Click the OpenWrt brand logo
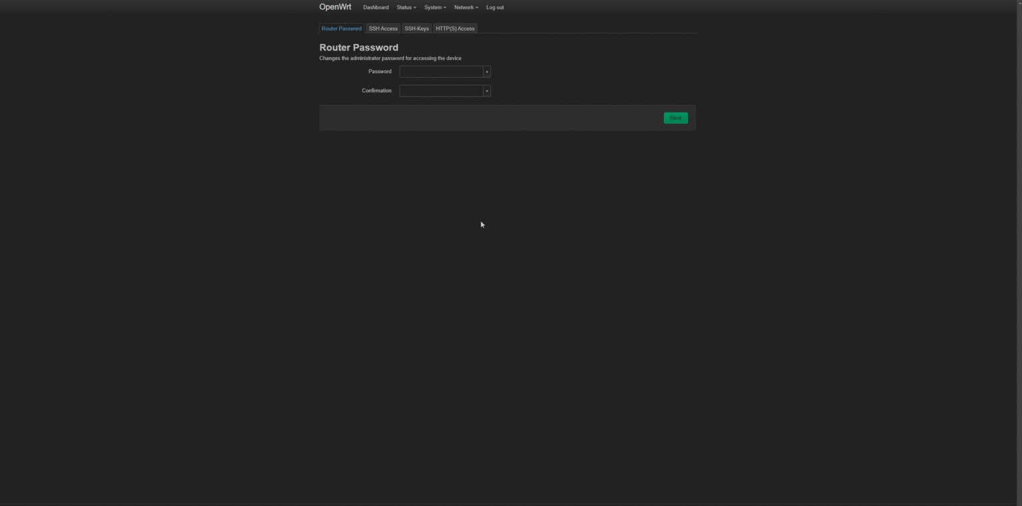Viewport: 1022px width, 506px height. point(335,7)
